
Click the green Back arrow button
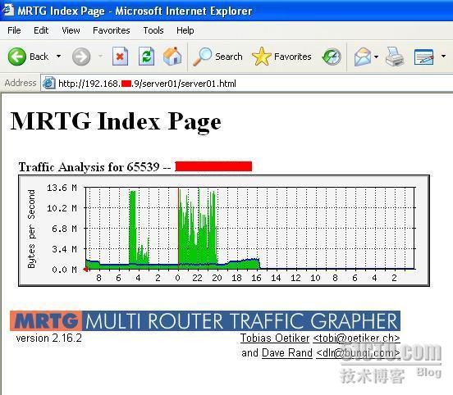click(16, 57)
